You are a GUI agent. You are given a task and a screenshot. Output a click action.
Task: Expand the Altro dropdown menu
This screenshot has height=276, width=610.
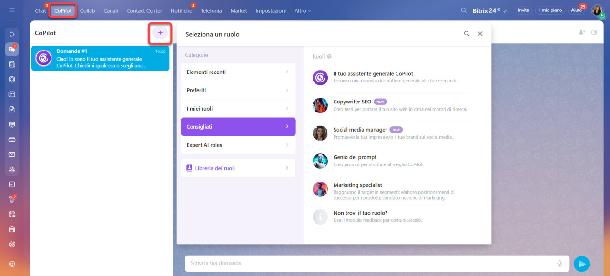303,10
